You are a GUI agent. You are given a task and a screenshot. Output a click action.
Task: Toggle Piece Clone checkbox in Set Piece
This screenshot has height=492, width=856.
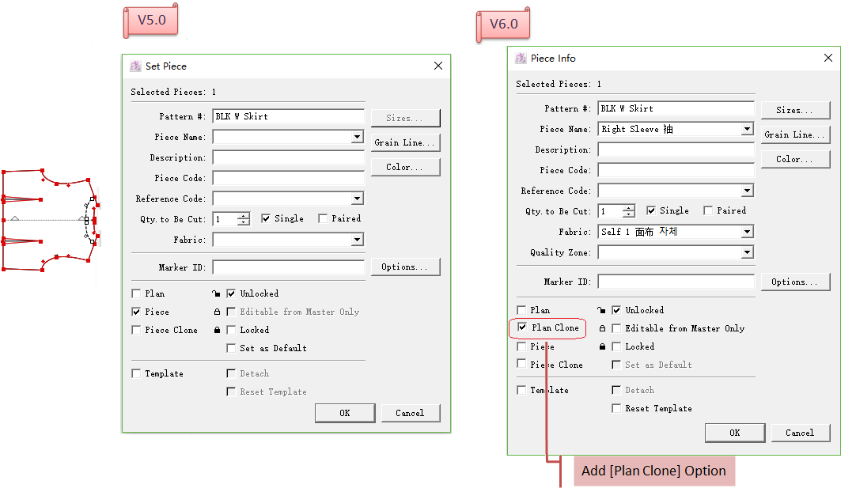(137, 330)
